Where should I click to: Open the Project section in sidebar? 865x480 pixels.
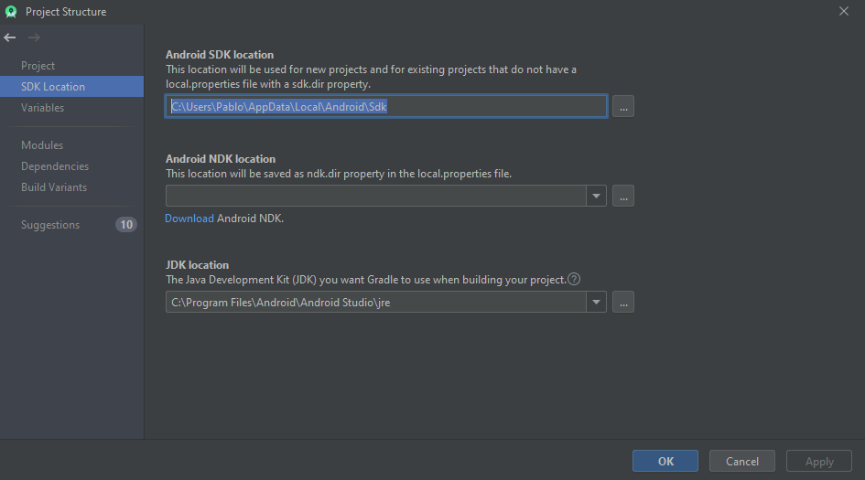71,66
